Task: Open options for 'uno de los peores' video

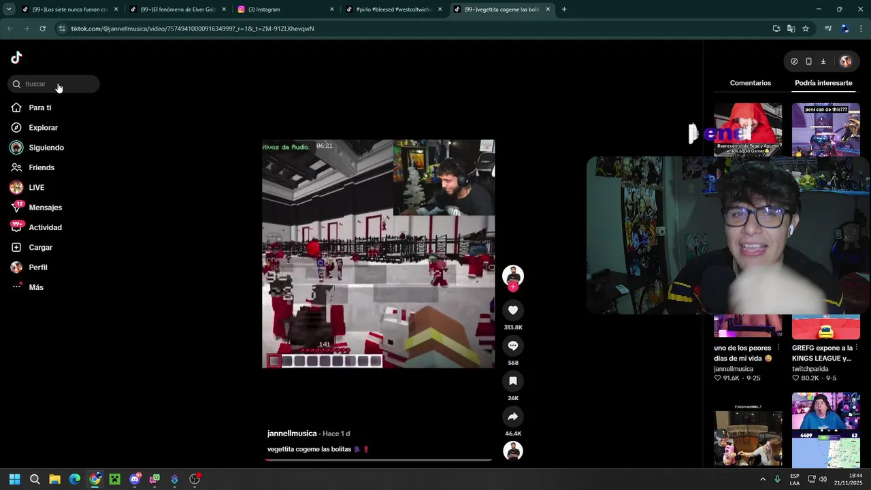Action: tap(778, 348)
